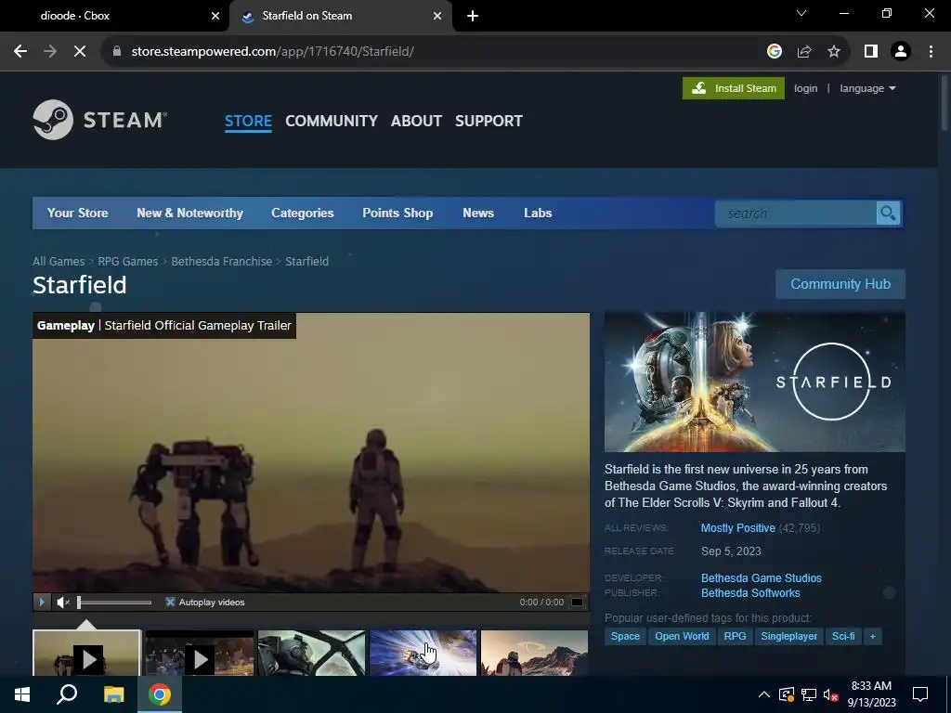Go to Bethesda Franchise breadcrumb

coord(221,261)
